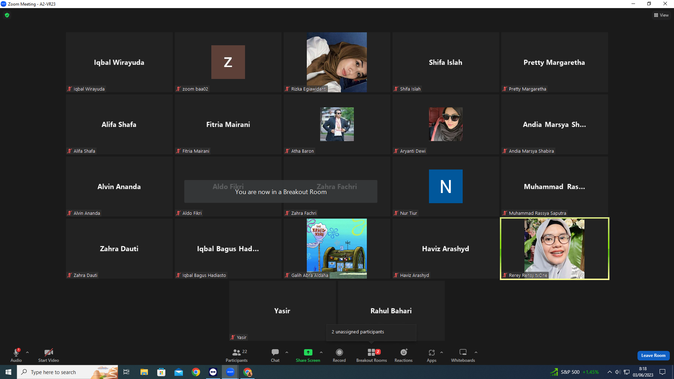This screenshot has height=379, width=674.
Task: Select the Muhammad Rassya Saputra name label
Action: coord(537,213)
